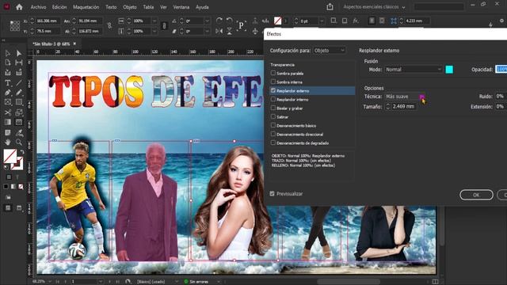This screenshot has width=507, height=285.
Task: Select the Pencil tool
Action: point(19,93)
